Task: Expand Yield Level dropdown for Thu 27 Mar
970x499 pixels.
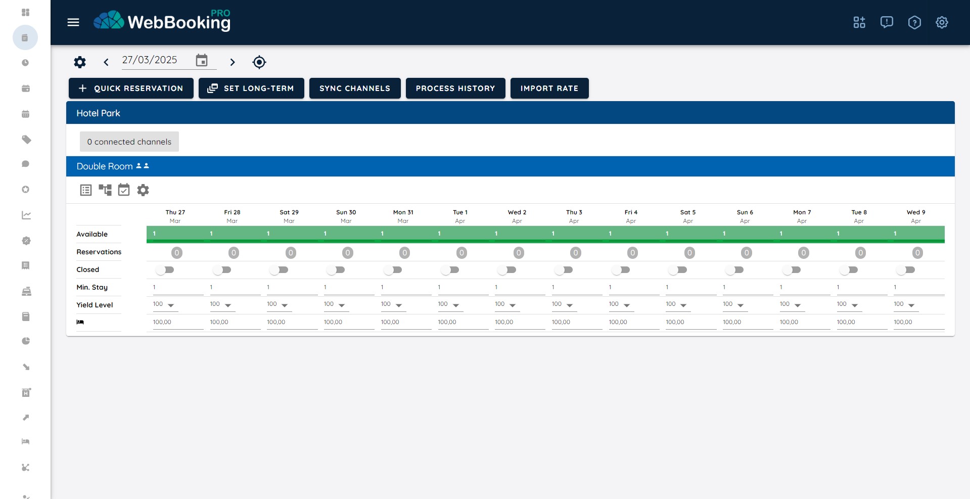Action: click(171, 305)
